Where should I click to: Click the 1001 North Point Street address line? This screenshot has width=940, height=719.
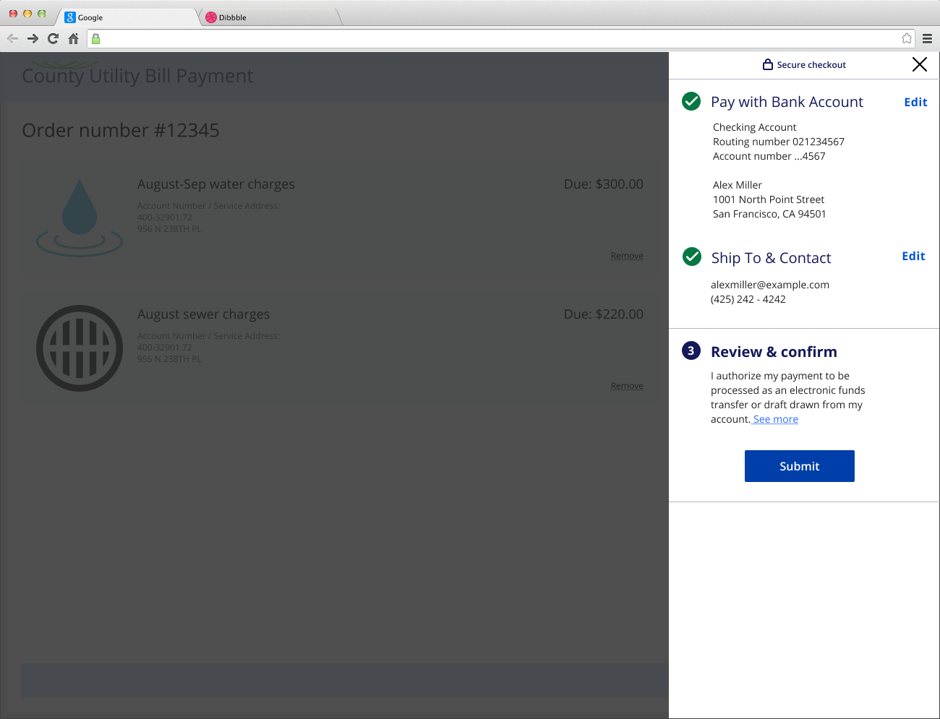769,199
